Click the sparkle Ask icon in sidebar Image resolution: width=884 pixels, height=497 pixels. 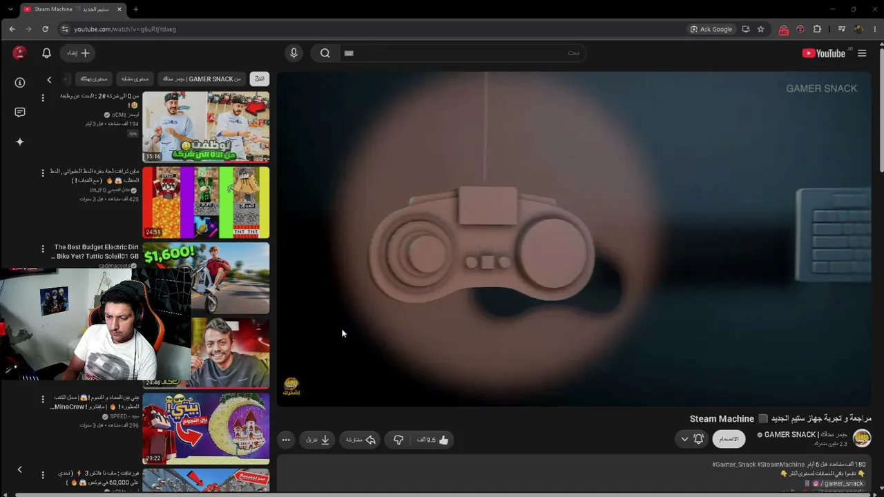pyautogui.click(x=20, y=142)
